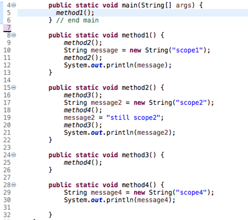
Task: Collapse the main method fold marker on line 4
Action: click(x=14, y=5)
